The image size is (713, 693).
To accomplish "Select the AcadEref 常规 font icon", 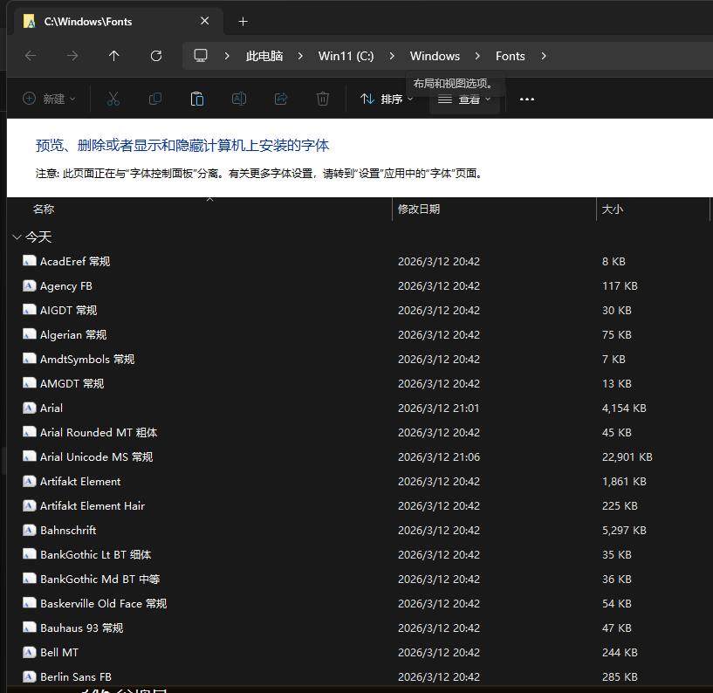I will tap(29, 261).
